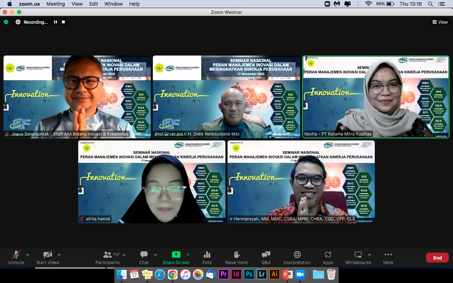Open the Meeting menu in menu bar
This screenshot has width=453, height=283.
(56, 4)
